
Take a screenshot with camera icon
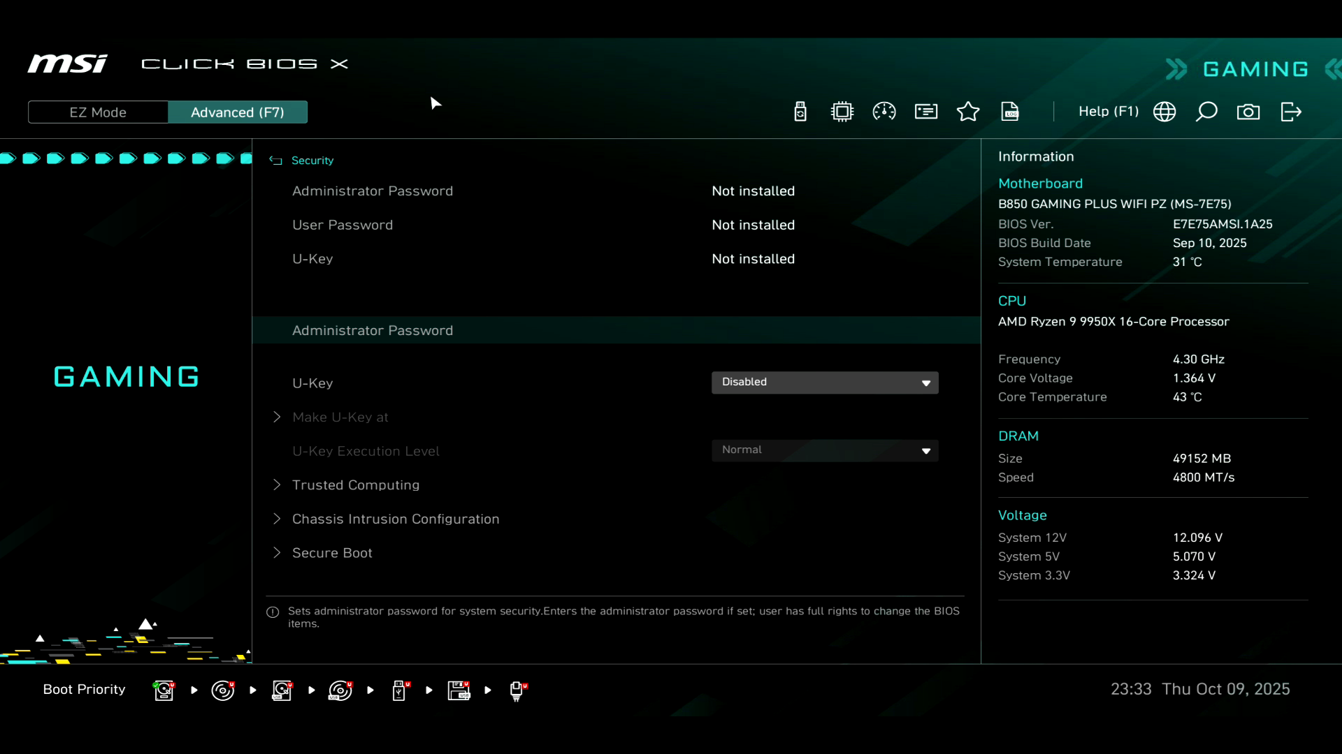point(1248,112)
